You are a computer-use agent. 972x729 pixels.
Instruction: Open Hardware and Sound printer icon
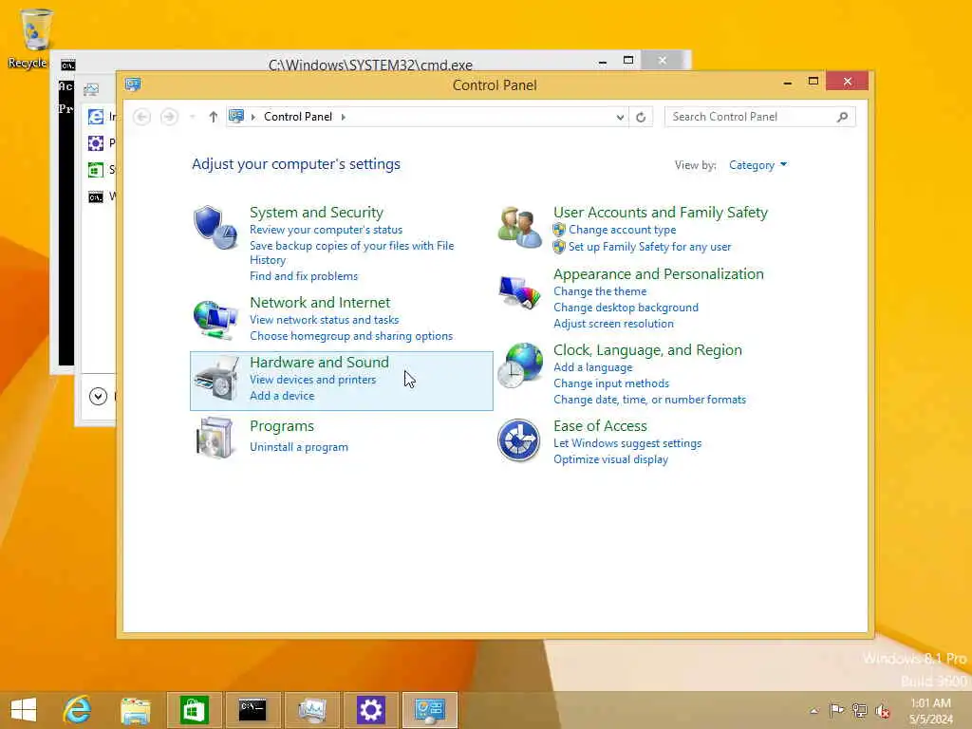[215, 379]
